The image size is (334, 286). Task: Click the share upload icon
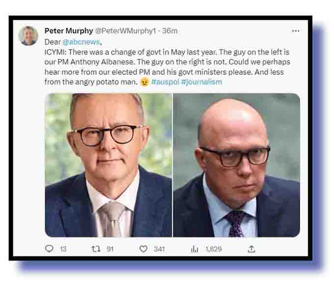251,249
